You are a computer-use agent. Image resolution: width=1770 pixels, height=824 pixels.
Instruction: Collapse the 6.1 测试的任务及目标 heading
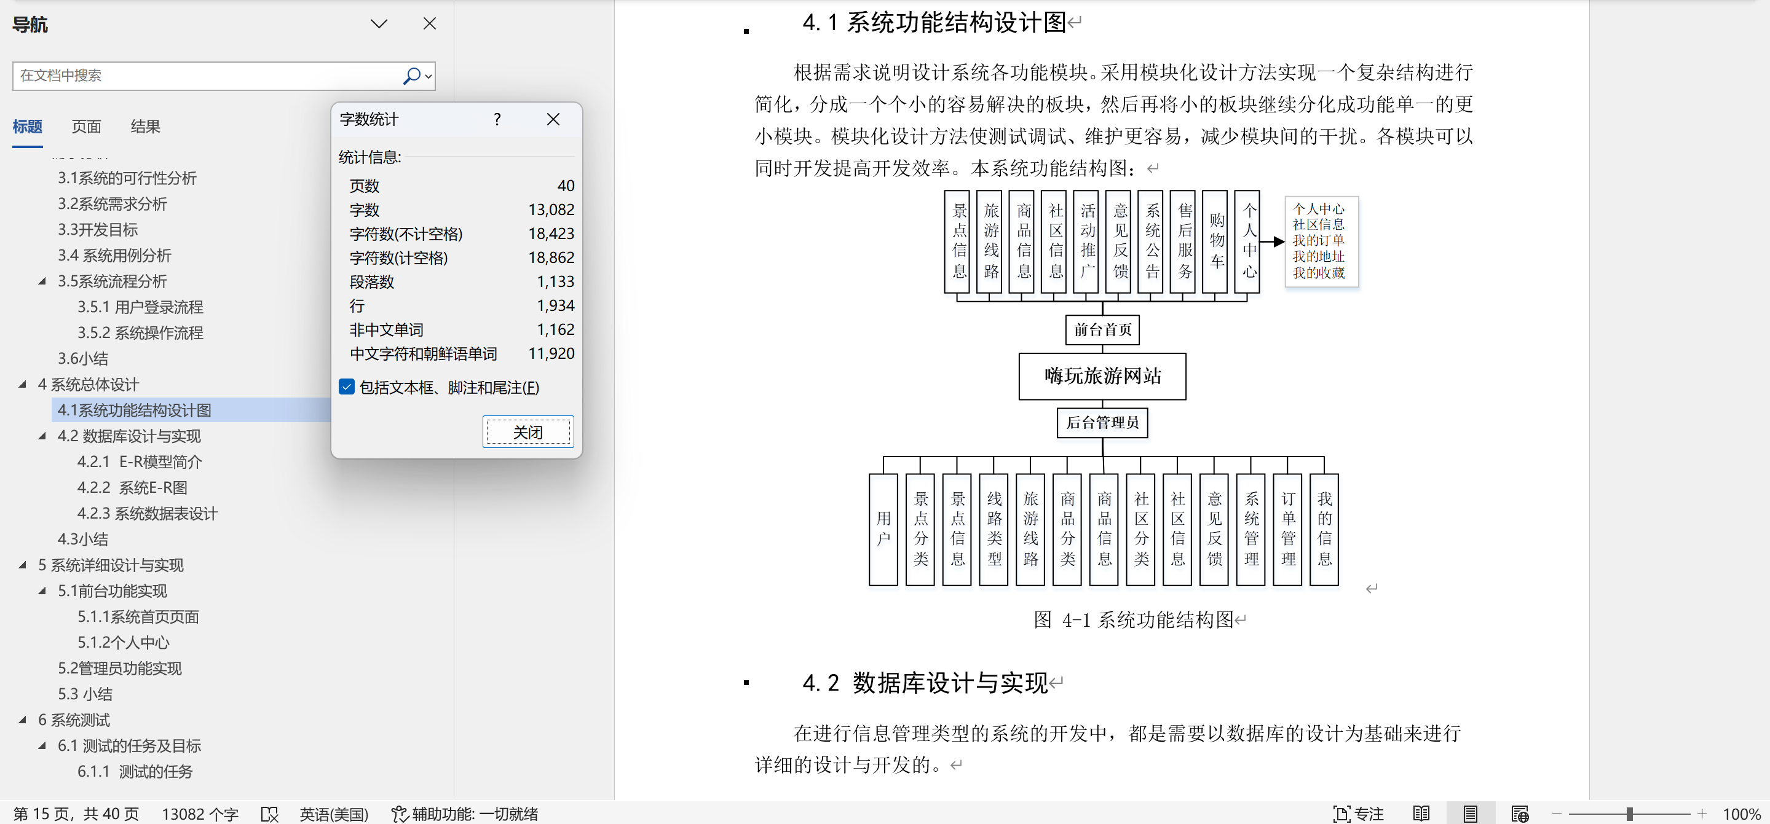coord(42,746)
